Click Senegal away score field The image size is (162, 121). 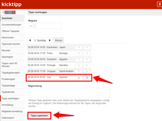pyautogui.click(x=87, y=54)
